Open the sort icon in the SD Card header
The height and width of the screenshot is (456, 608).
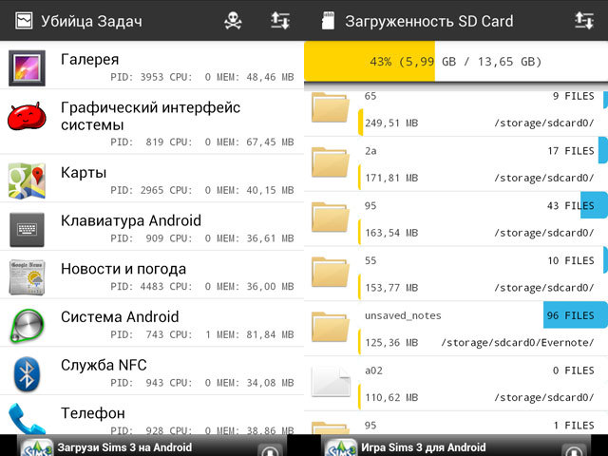[x=584, y=21]
